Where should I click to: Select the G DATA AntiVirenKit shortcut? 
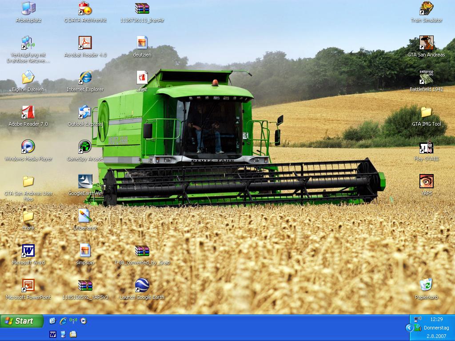click(x=85, y=8)
